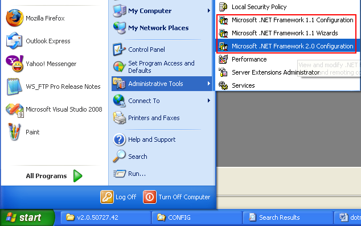The height and width of the screenshot is (226, 361).
Task: Click the Log Off key icon
Action: 107,197
